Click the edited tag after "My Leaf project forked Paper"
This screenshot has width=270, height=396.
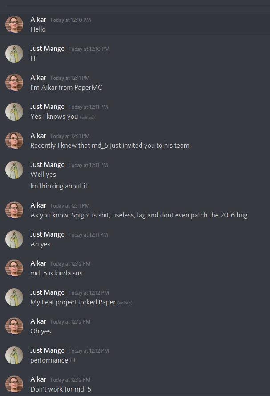(x=125, y=303)
